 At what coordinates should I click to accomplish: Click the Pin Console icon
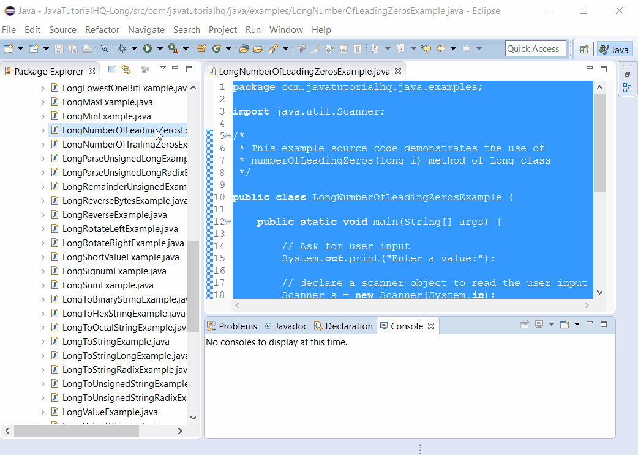tap(525, 325)
